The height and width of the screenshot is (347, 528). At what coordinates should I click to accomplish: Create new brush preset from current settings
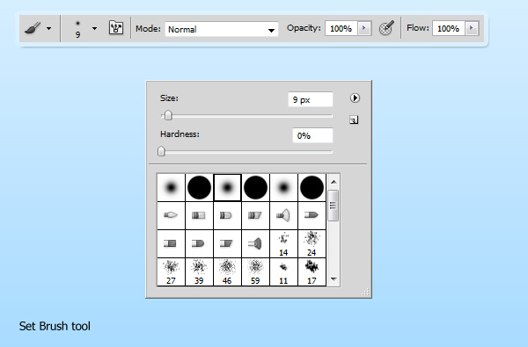(x=354, y=120)
